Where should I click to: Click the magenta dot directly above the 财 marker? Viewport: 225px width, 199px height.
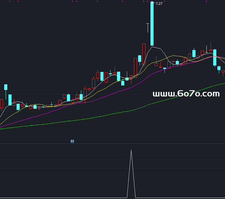click(x=73, y=1)
